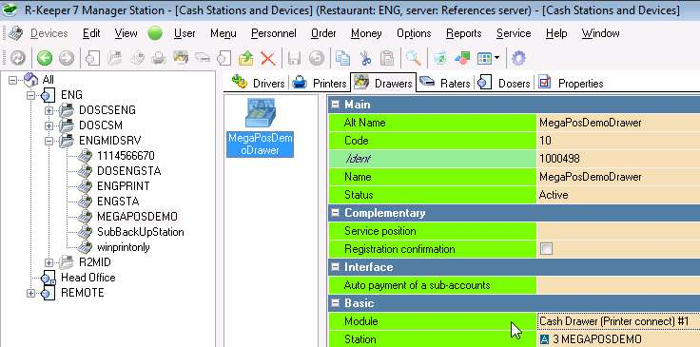Expand the R2MID tree node

[x=49, y=262]
